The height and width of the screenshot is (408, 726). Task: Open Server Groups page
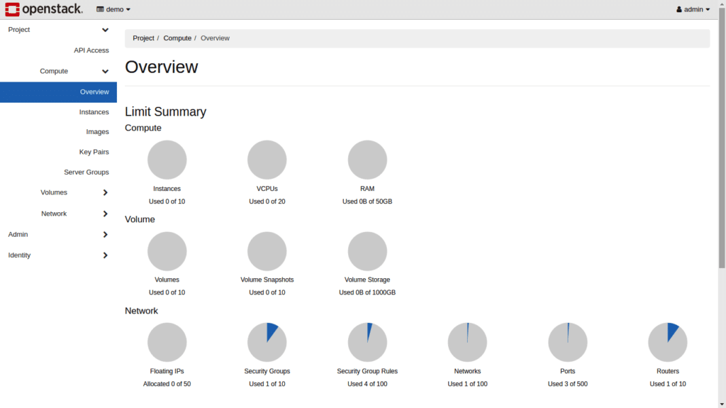pos(86,173)
